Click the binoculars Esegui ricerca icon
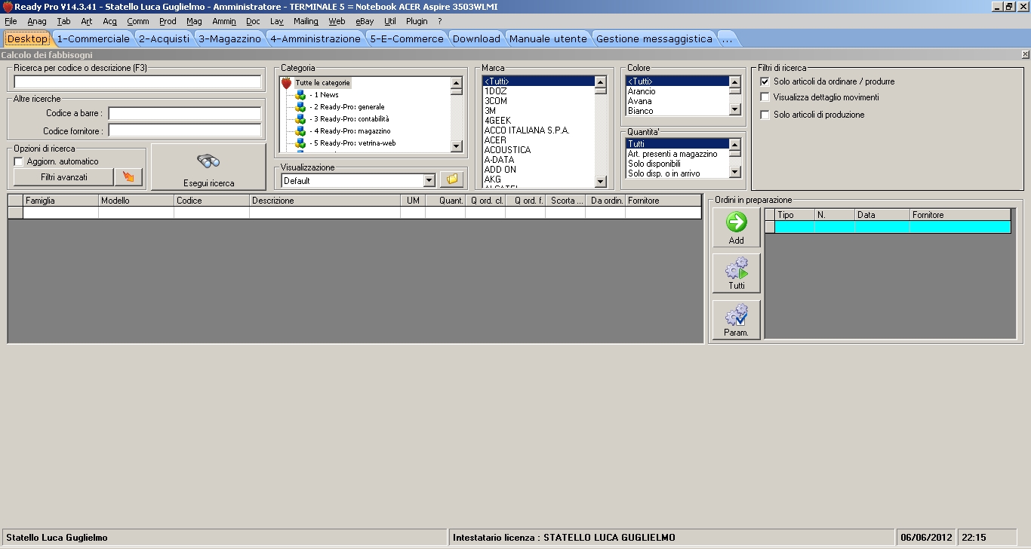The image size is (1031, 549). click(208, 161)
